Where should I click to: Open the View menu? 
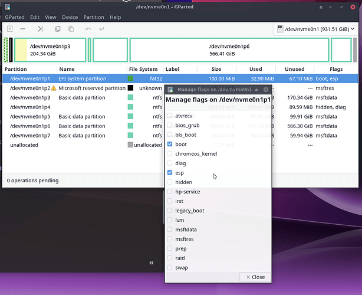coord(50,17)
